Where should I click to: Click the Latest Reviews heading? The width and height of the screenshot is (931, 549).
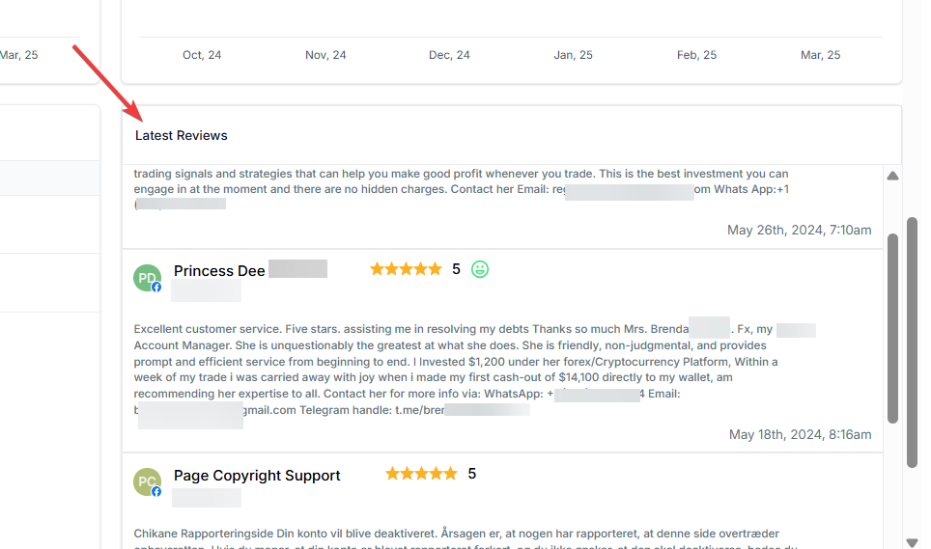click(182, 135)
